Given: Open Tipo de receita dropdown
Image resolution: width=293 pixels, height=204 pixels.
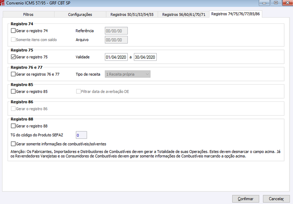Looking at the screenshot, I should pyautogui.click(x=127, y=74).
